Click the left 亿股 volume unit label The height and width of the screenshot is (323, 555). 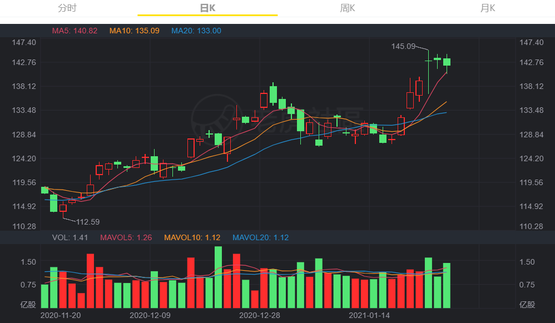28,305
